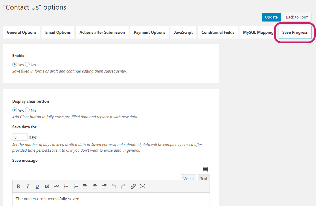
Task: Align text left in editor
Action: [85, 187]
